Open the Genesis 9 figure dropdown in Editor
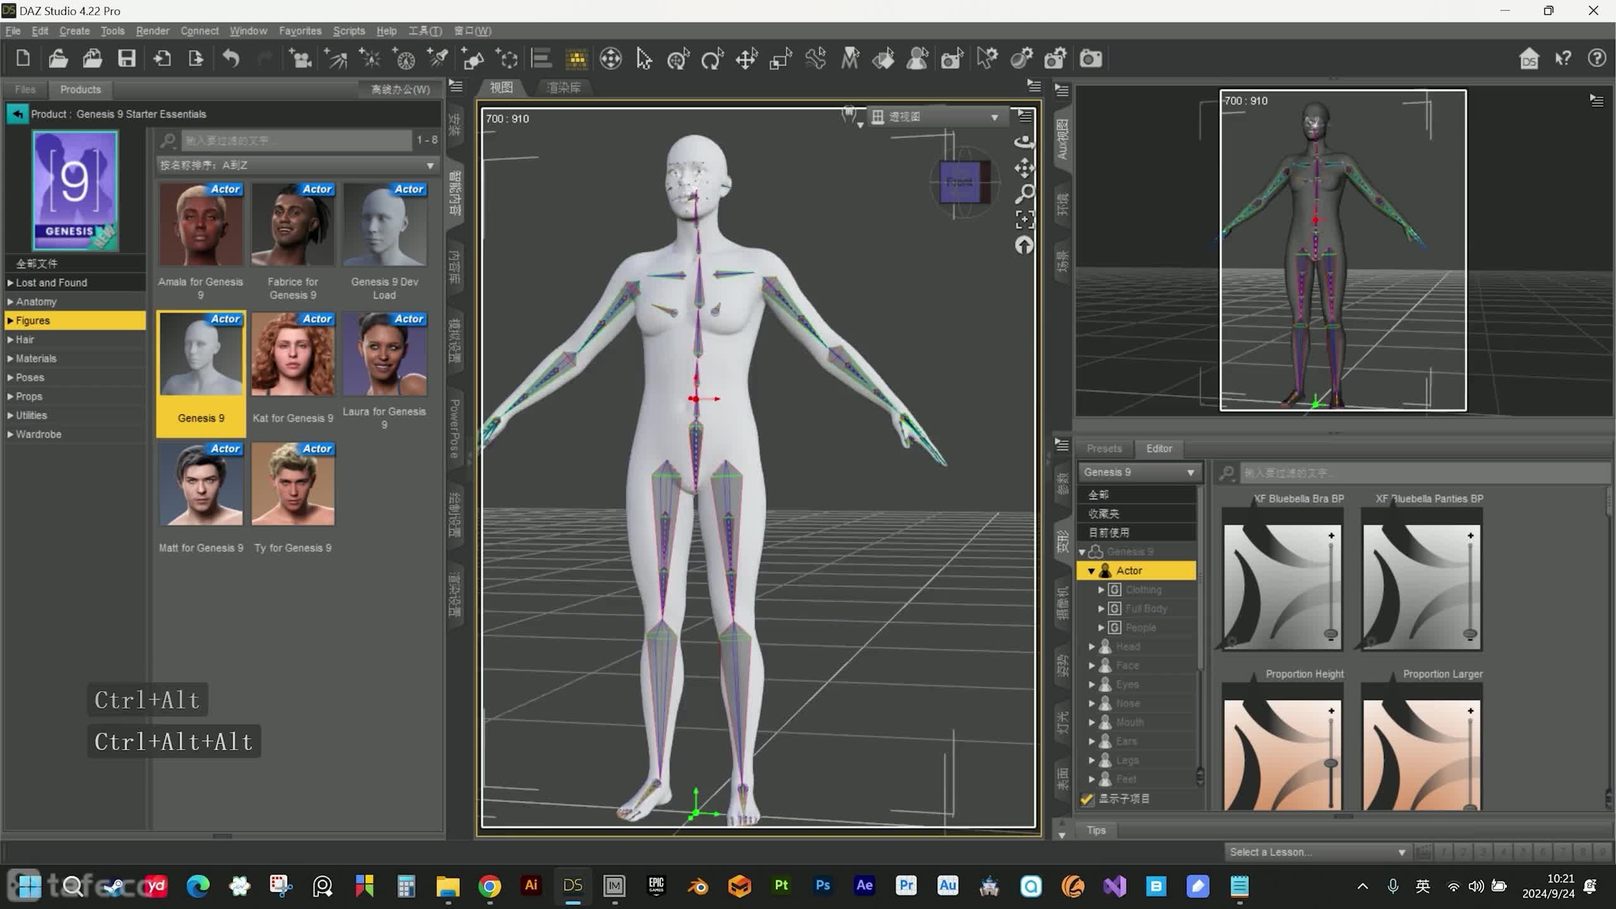The height and width of the screenshot is (909, 1616). tap(1139, 472)
